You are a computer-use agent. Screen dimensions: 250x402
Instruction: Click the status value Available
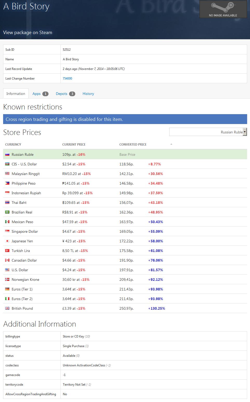69,356
